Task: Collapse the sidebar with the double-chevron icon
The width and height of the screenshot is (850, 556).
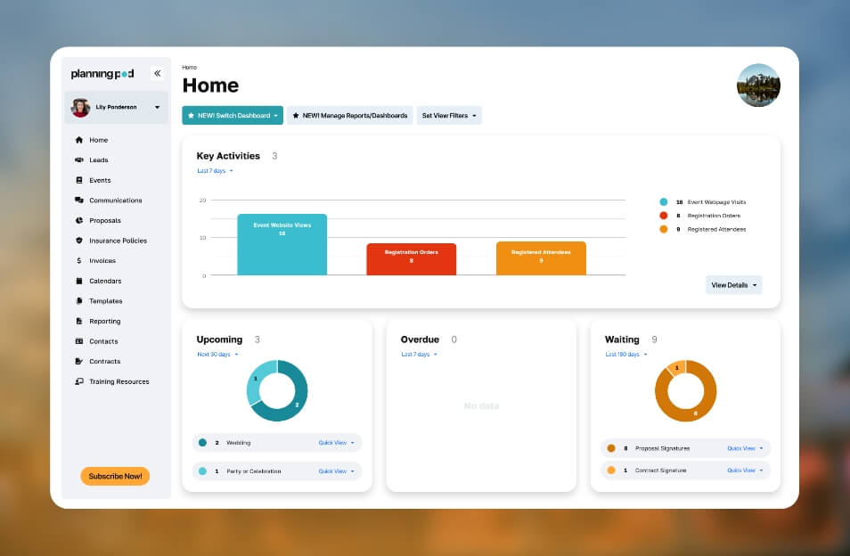Action: click(157, 73)
